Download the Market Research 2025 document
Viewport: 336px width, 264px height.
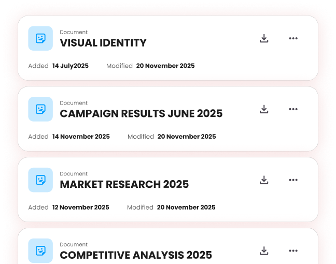tap(264, 180)
